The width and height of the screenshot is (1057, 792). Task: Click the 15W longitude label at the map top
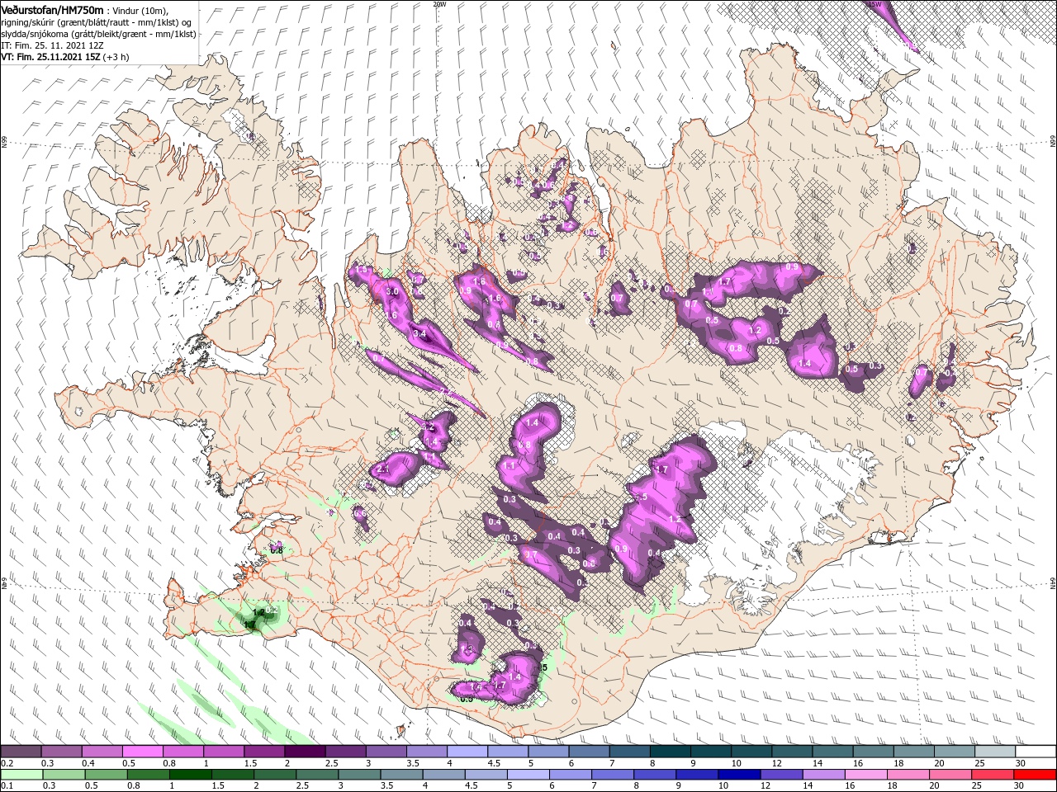[875, 4]
